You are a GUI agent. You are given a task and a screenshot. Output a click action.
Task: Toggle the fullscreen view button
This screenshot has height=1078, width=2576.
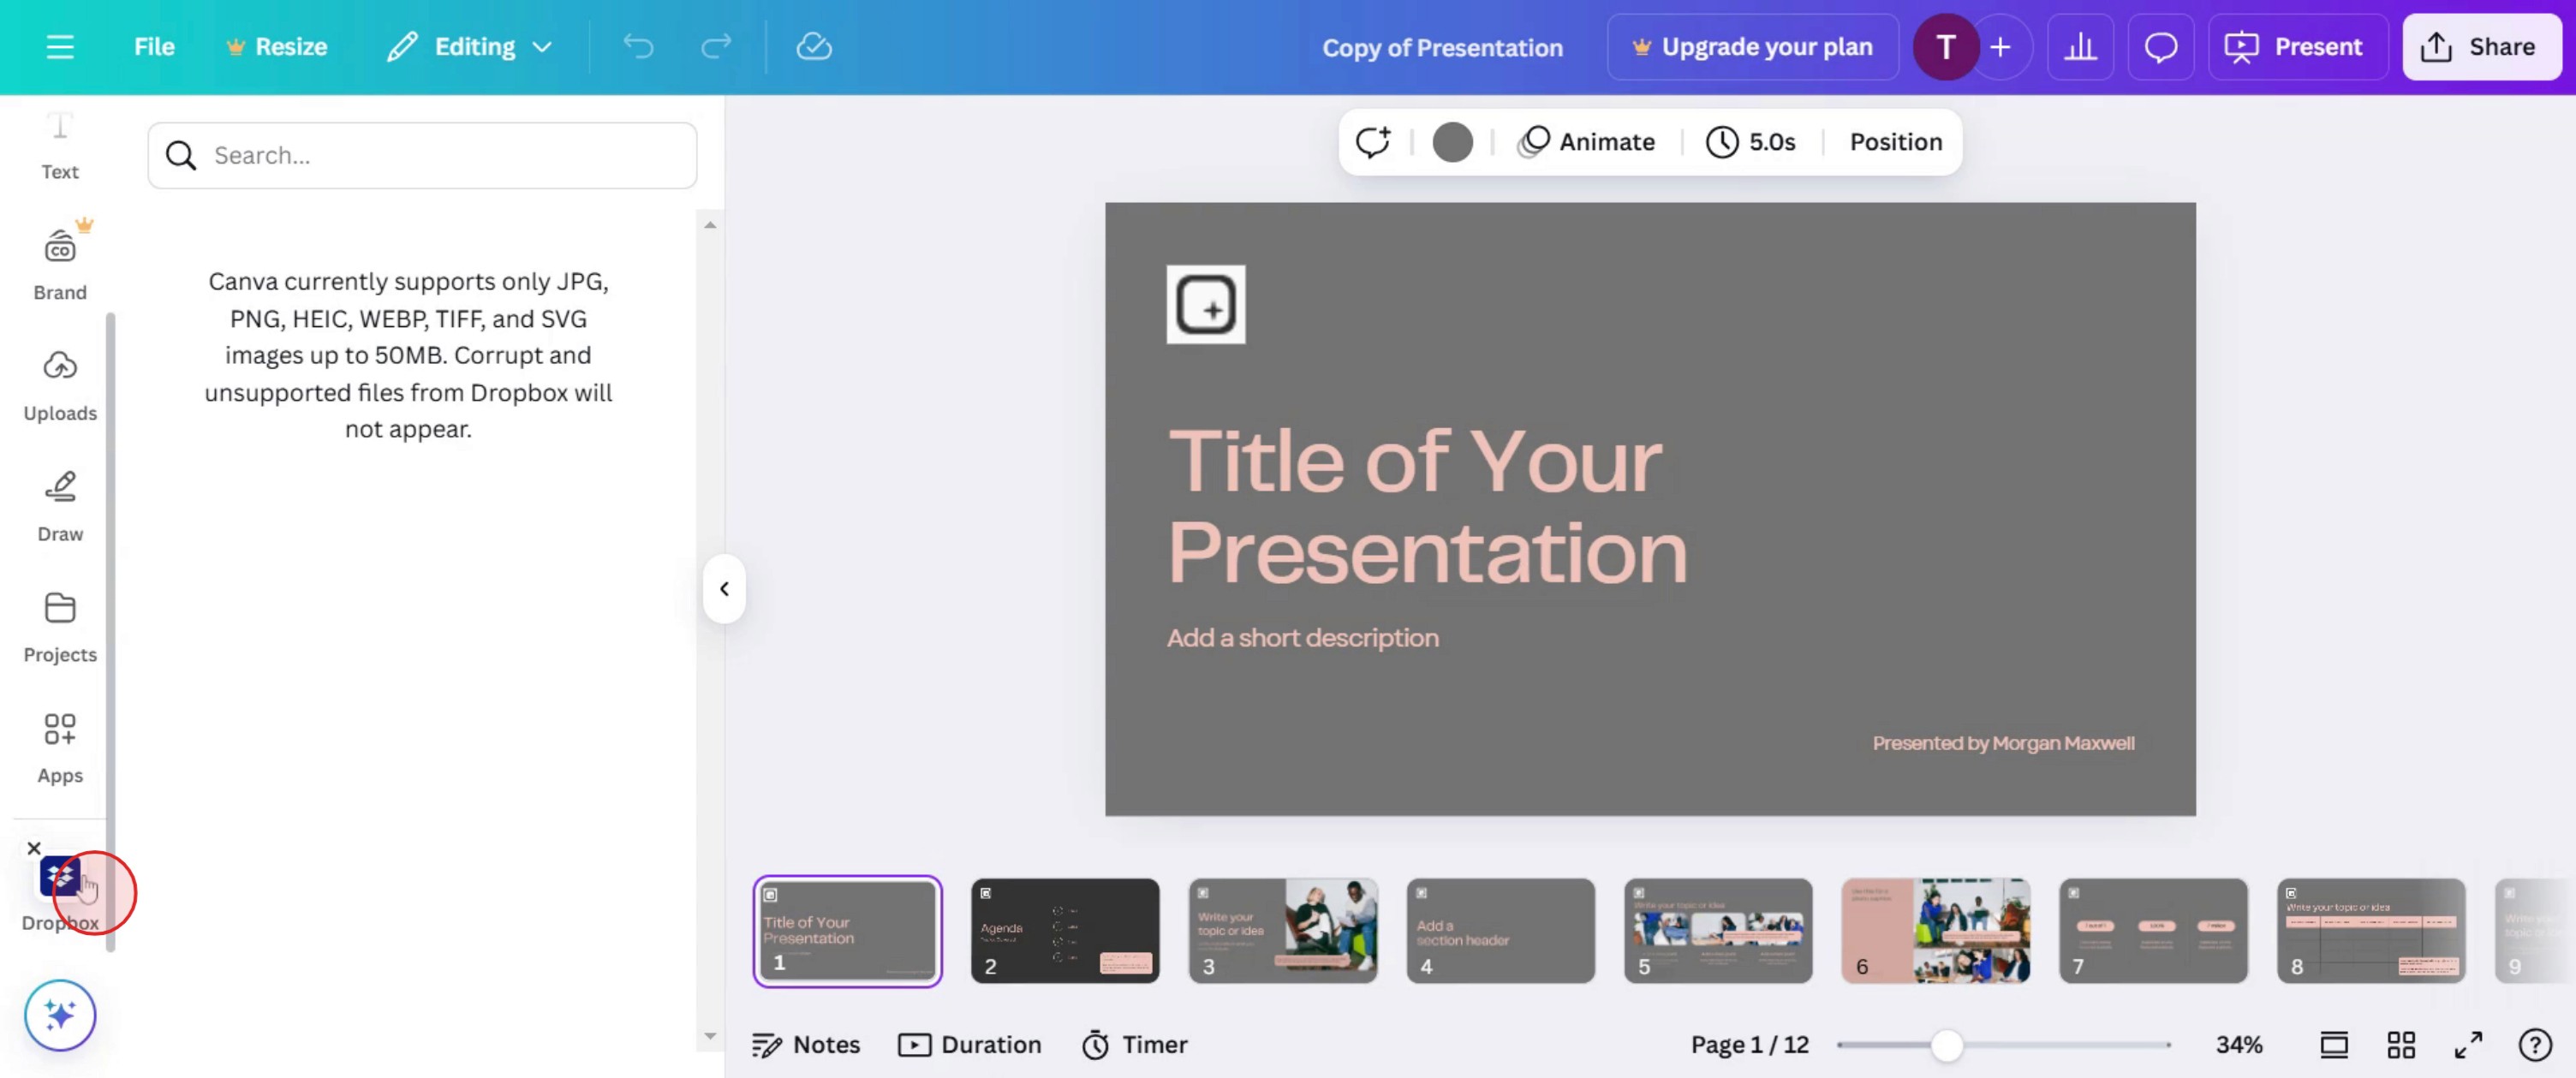point(2468,1045)
